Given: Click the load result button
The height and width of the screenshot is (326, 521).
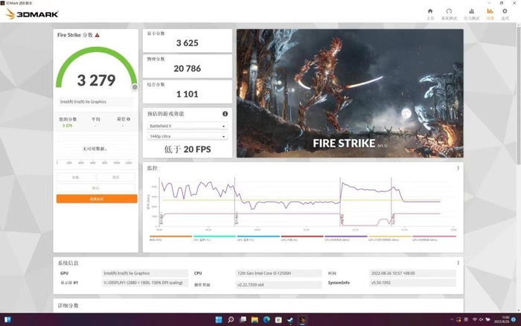Looking at the screenshot, I should [76, 177].
